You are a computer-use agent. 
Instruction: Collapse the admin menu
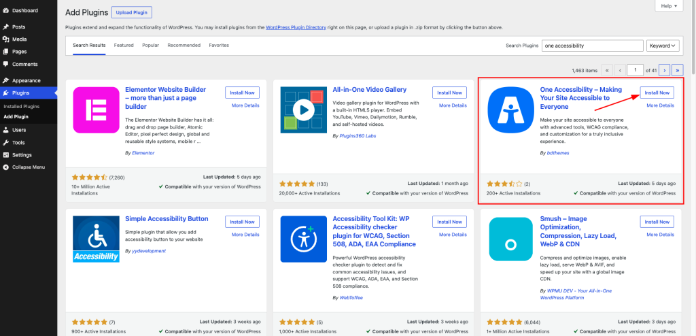pos(24,167)
